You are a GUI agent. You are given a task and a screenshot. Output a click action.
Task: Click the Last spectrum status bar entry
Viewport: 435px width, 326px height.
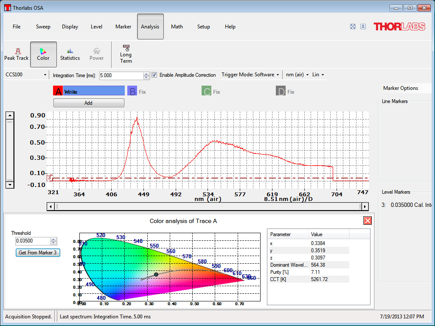[x=105, y=317]
